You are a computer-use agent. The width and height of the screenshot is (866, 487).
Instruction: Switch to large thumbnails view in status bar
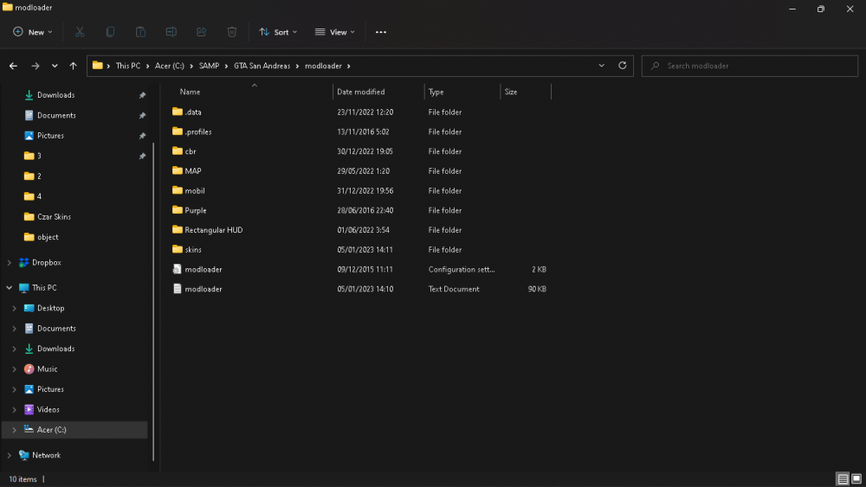click(x=856, y=478)
